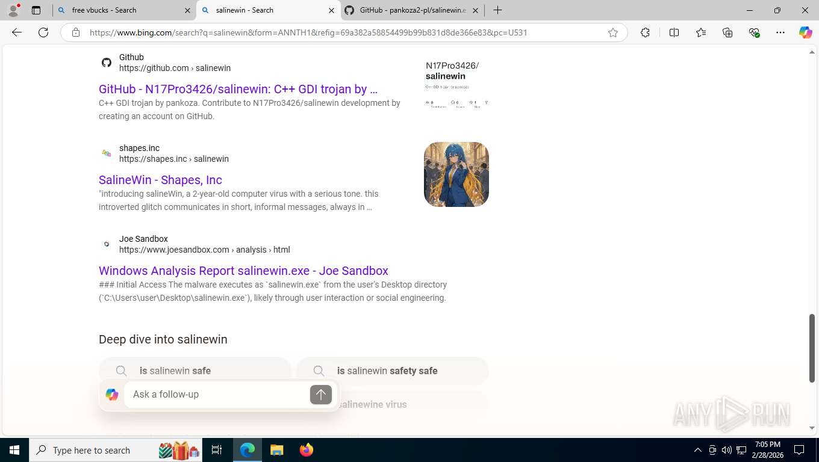Click the github.com › salinewin URL

[x=175, y=68]
